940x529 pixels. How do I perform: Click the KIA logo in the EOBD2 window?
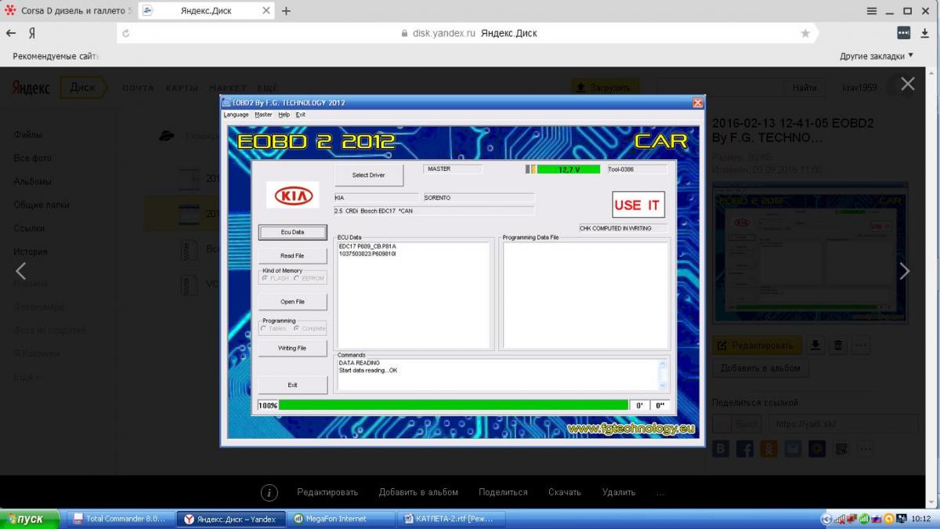pos(292,195)
